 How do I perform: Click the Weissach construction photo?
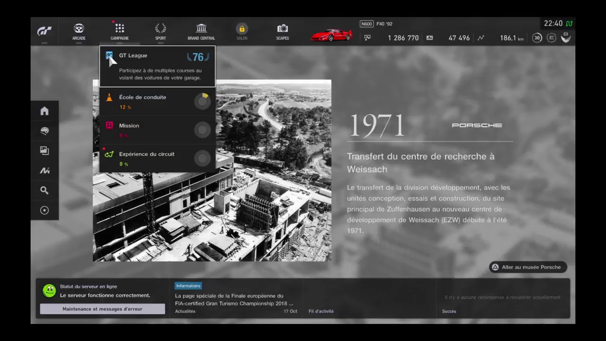[212, 170]
